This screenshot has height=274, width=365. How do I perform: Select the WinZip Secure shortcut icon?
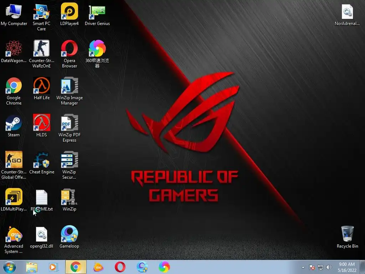click(x=70, y=165)
